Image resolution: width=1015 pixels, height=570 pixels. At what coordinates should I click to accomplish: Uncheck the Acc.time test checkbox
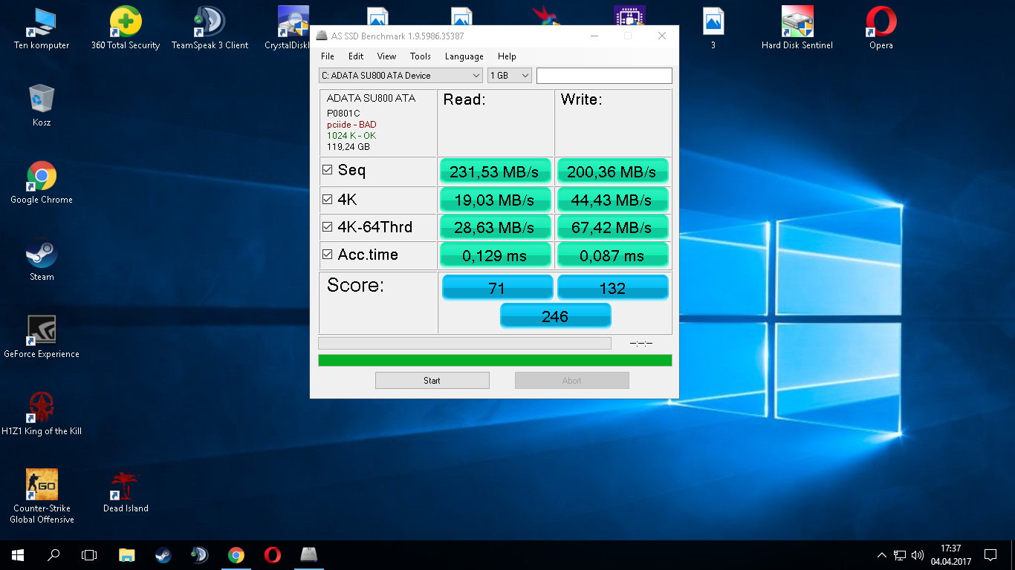pos(328,255)
